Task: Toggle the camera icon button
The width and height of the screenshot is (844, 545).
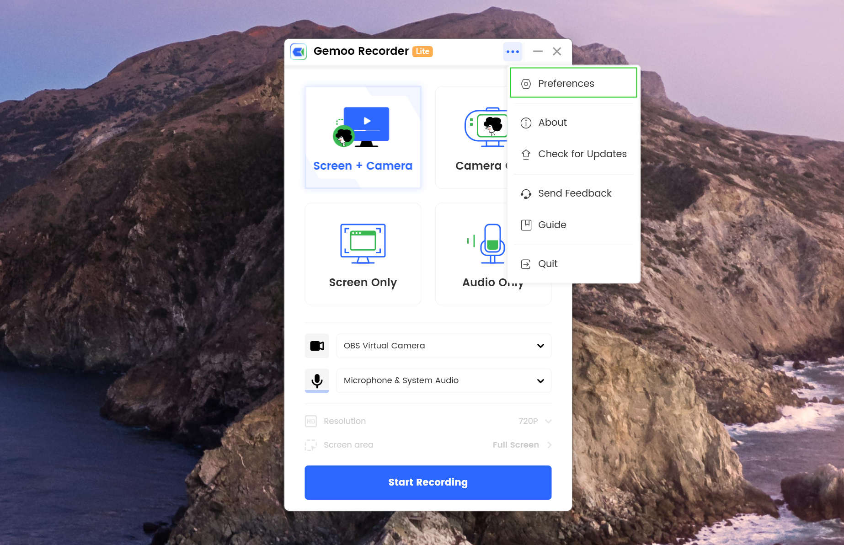Action: coord(317,346)
